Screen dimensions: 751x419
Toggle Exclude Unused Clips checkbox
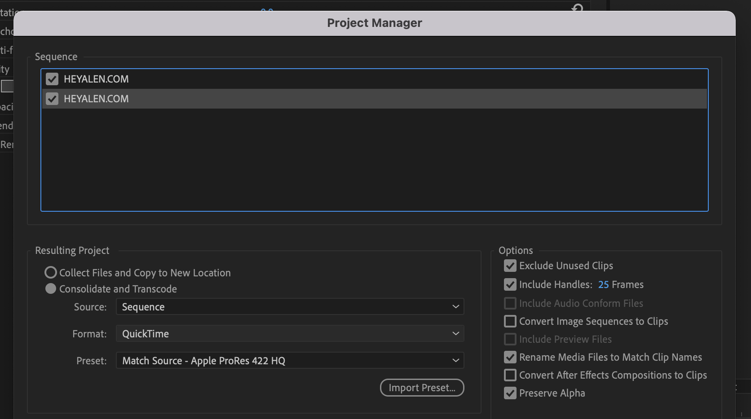pyautogui.click(x=510, y=266)
